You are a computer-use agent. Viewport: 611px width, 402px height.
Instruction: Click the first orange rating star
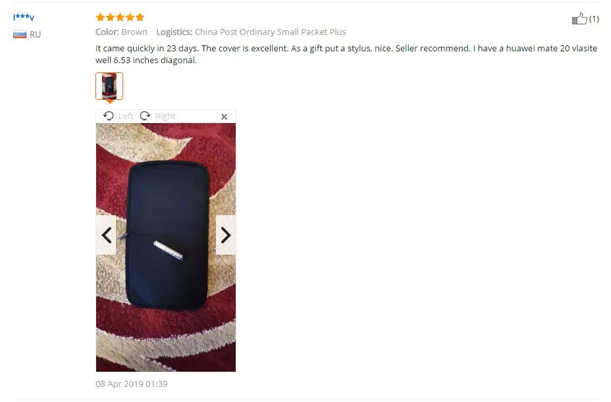coord(100,17)
